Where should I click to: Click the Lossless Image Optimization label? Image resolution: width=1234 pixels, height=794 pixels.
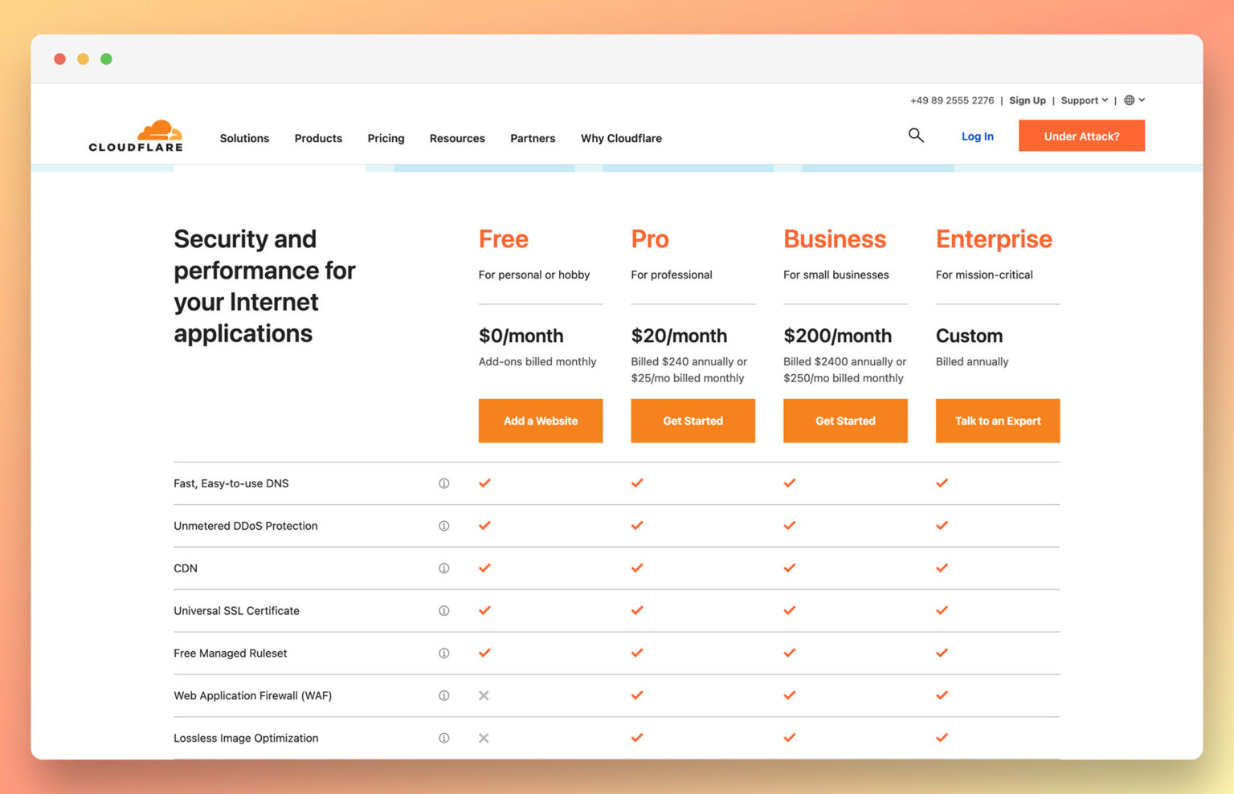tap(246, 739)
